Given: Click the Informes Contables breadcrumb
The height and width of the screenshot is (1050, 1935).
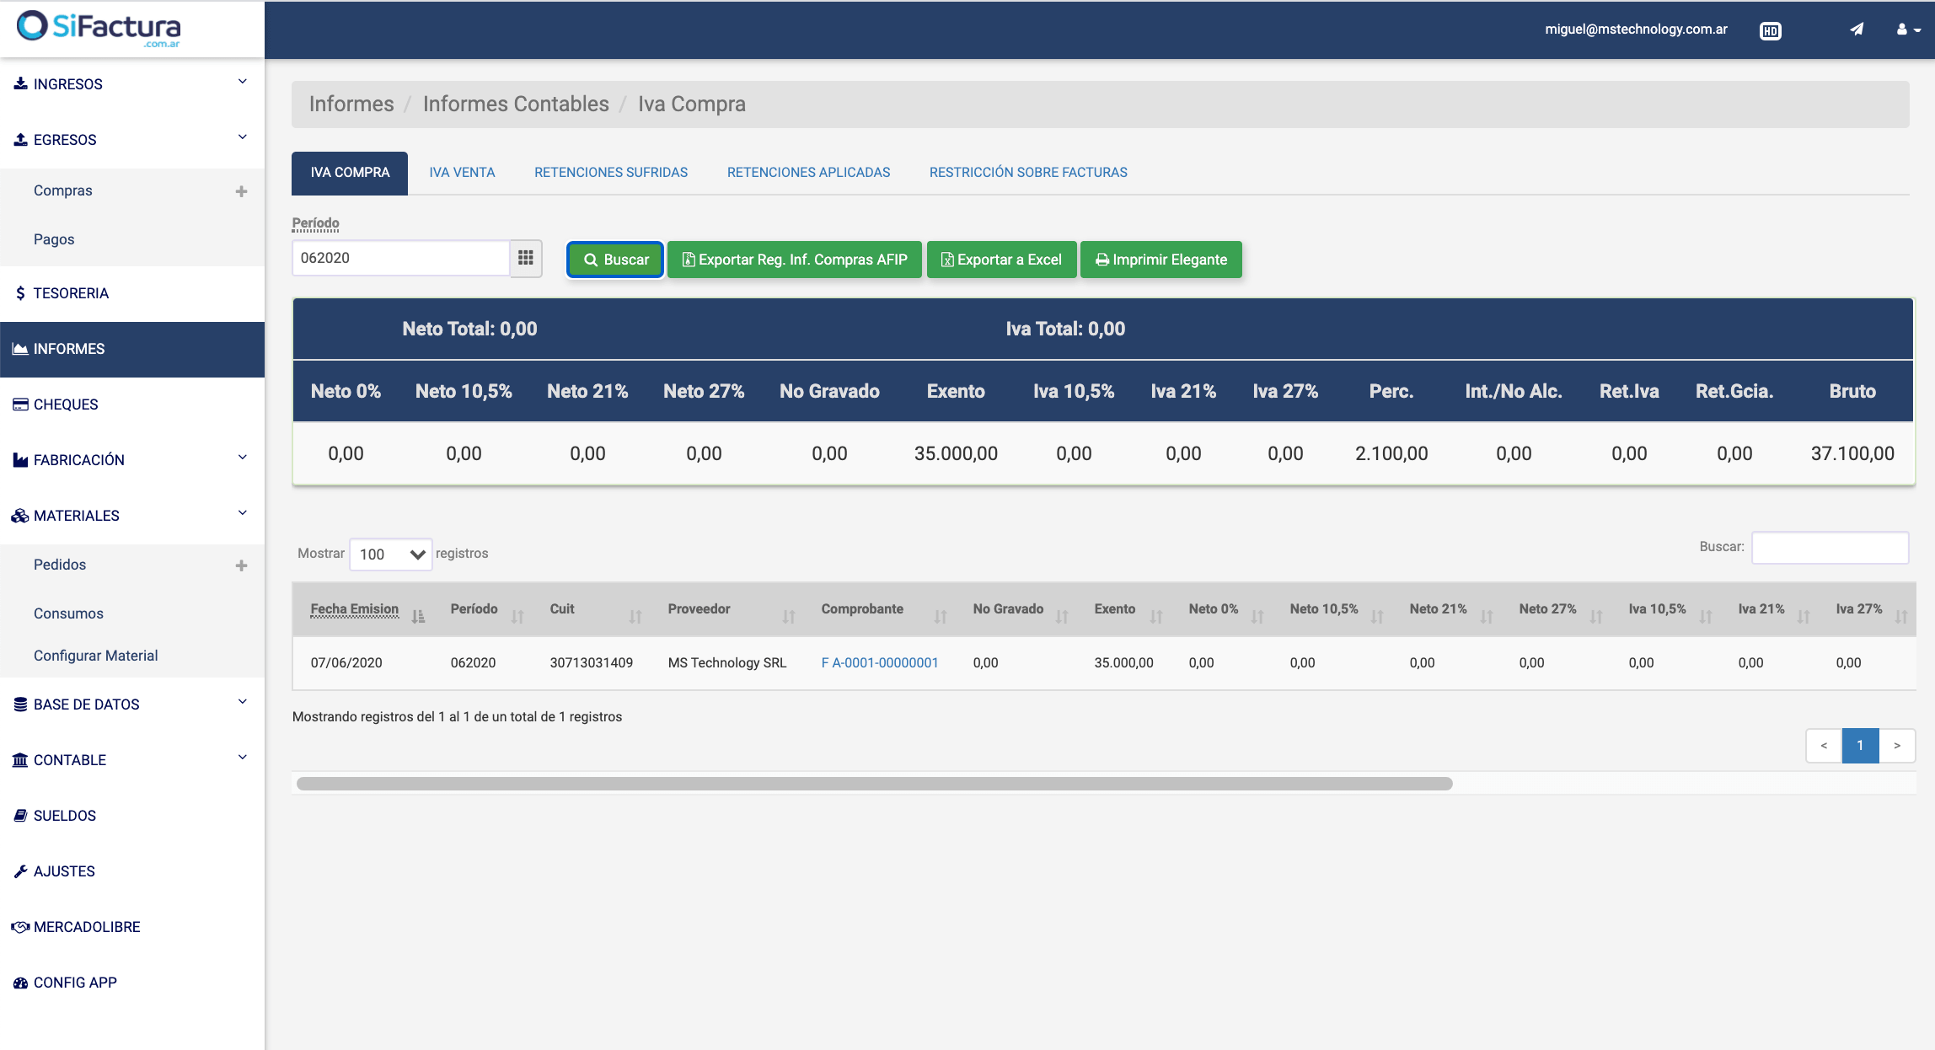Looking at the screenshot, I should point(516,104).
